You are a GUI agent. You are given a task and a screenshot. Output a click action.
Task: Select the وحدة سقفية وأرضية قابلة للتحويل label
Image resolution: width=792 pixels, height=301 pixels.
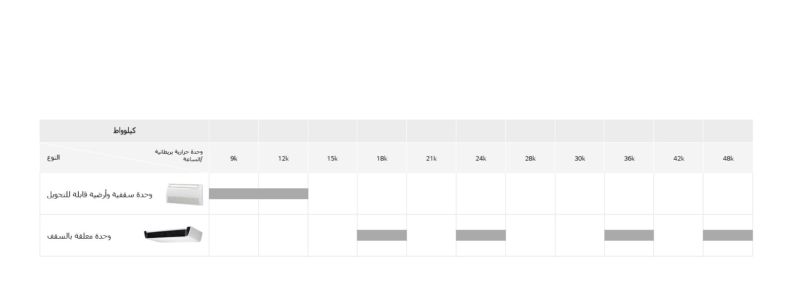tap(99, 194)
